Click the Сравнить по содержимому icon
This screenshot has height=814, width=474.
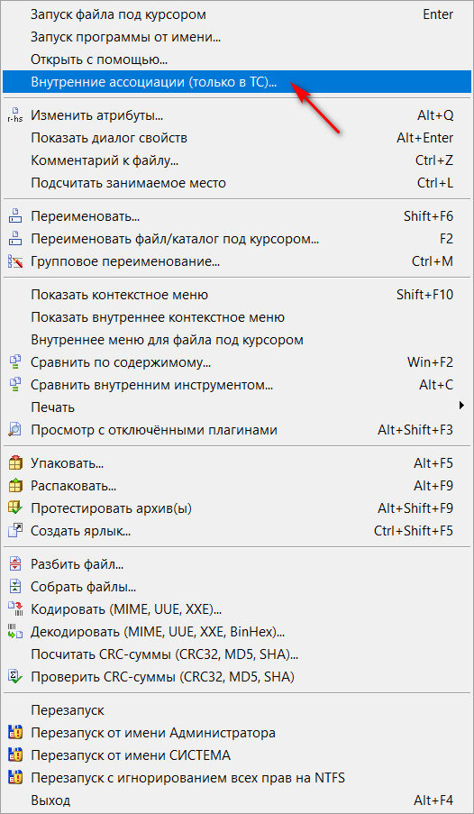coord(14,361)
